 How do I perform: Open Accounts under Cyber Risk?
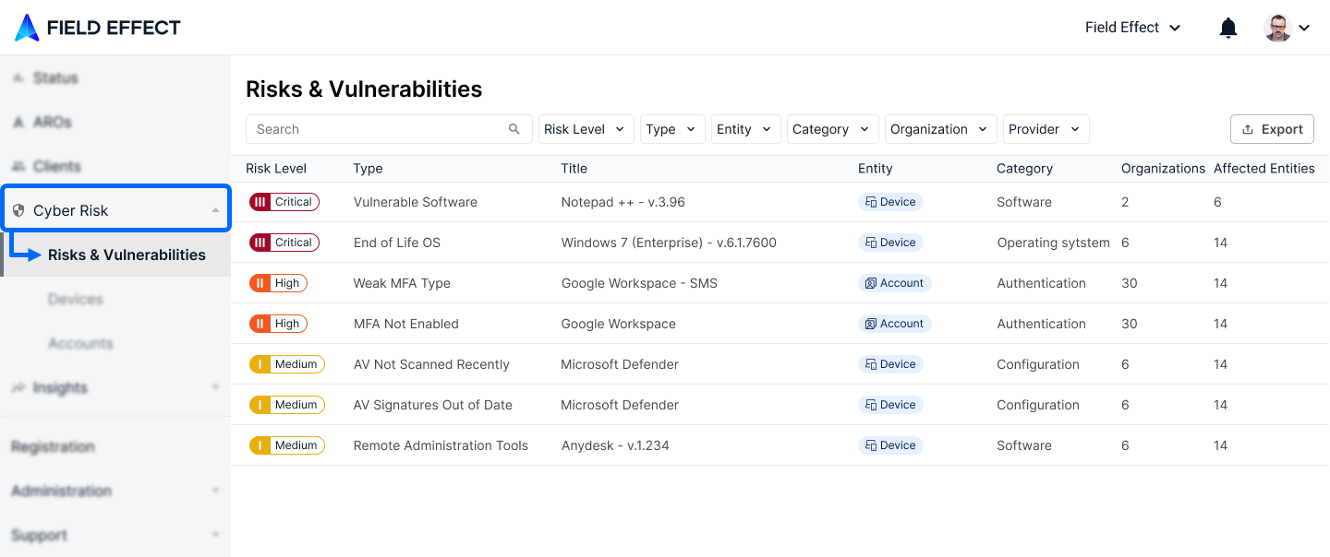[x=80, y=343]
